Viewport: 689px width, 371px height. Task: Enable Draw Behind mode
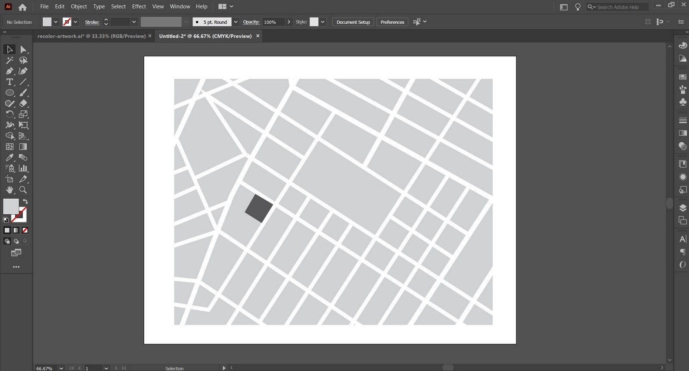16,241
